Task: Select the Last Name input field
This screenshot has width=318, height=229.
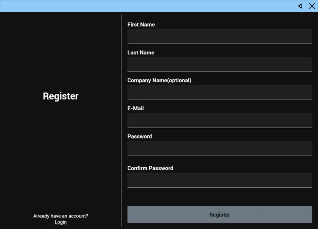Action: coord(220,64)
